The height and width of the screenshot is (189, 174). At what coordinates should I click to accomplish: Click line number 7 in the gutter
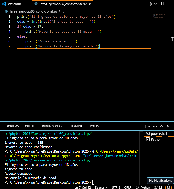(9, 46)
